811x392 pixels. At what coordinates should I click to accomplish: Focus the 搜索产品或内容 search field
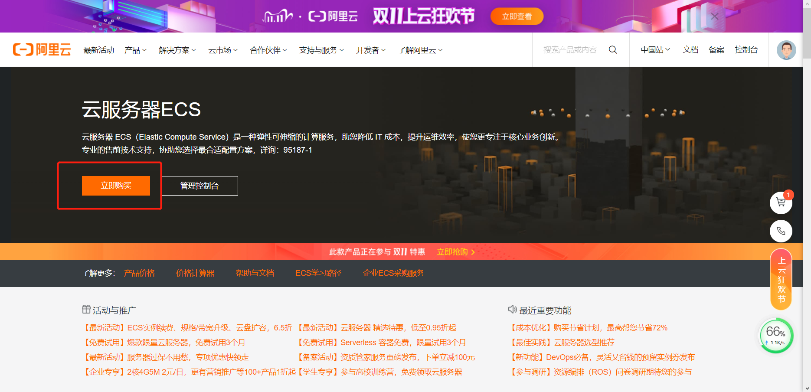[570, 50]
